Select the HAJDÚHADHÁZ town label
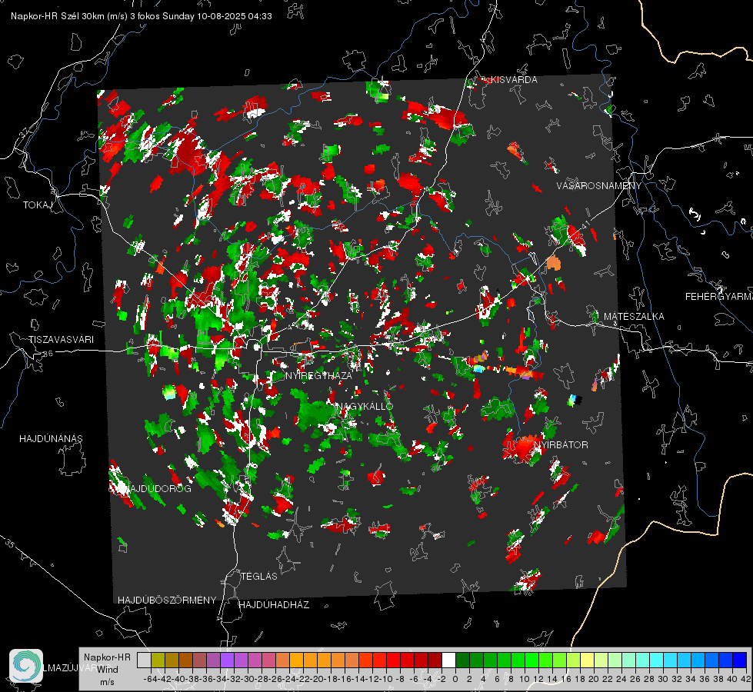 tap(274, 605)
